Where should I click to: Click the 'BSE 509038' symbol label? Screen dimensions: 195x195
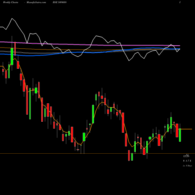click(x=60, y=2)
